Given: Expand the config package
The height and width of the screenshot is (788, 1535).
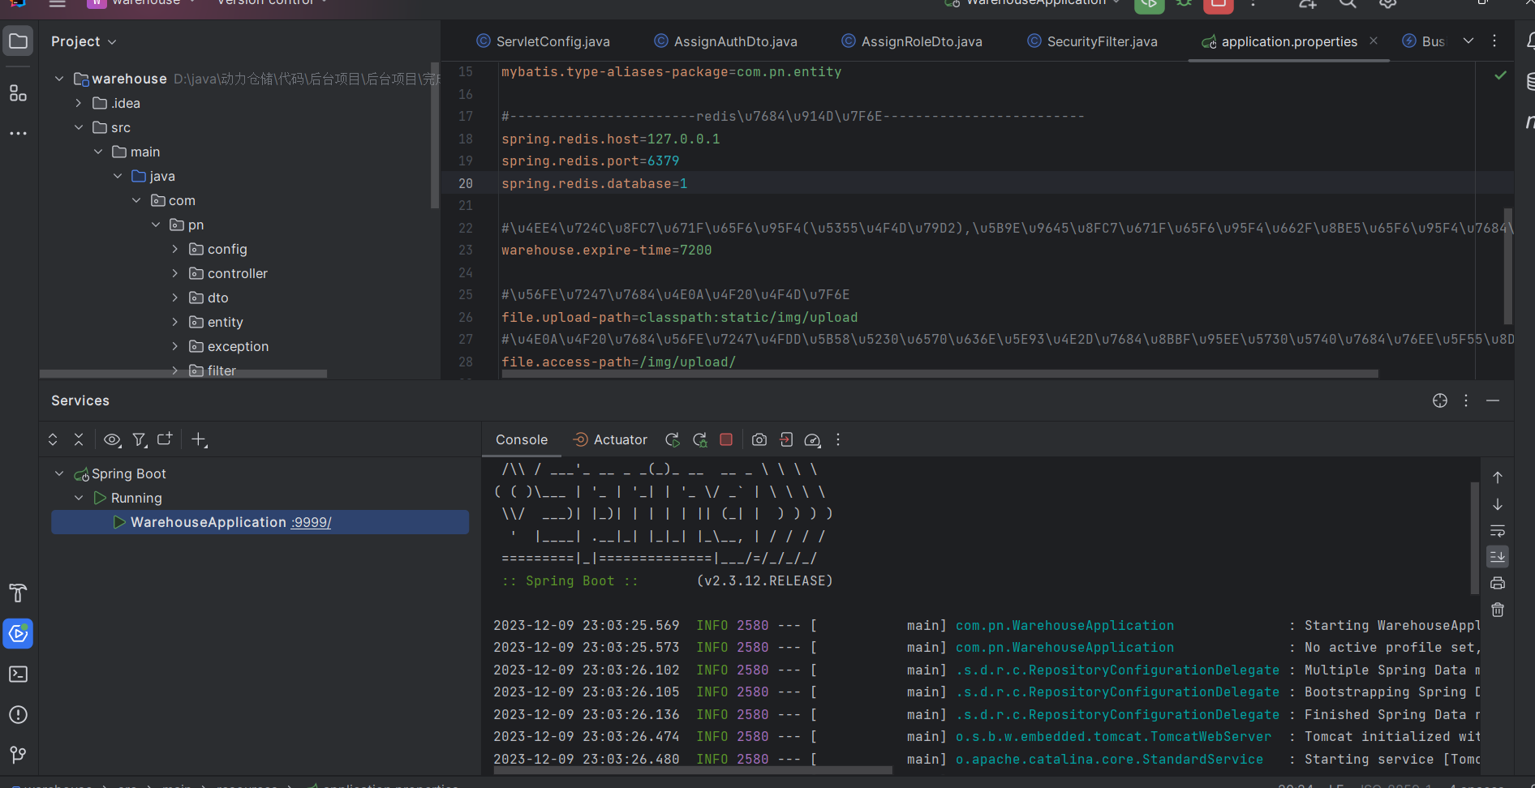Looking at the screenshot, I should point(175,249).
